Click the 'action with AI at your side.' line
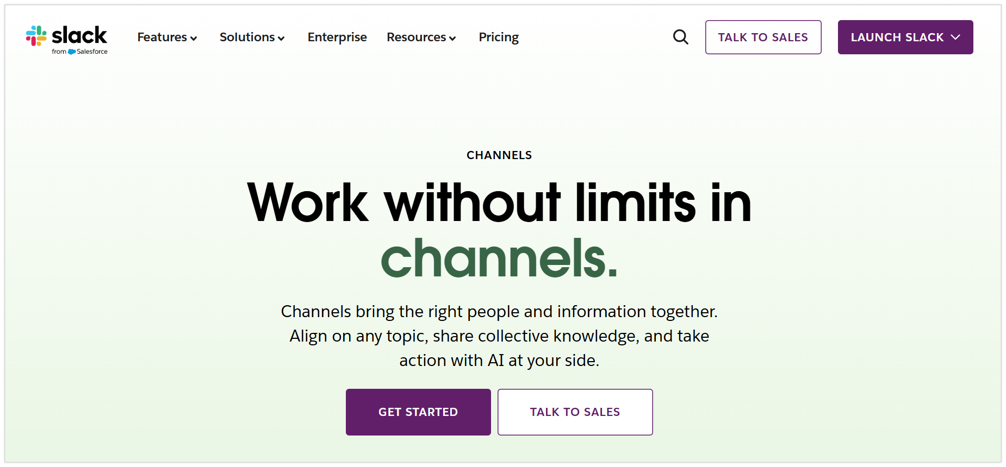The image size is (1006, 467). point(499,360)
